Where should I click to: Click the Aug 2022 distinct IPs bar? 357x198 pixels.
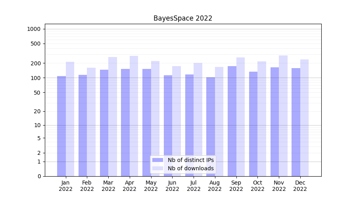[211, 127]
